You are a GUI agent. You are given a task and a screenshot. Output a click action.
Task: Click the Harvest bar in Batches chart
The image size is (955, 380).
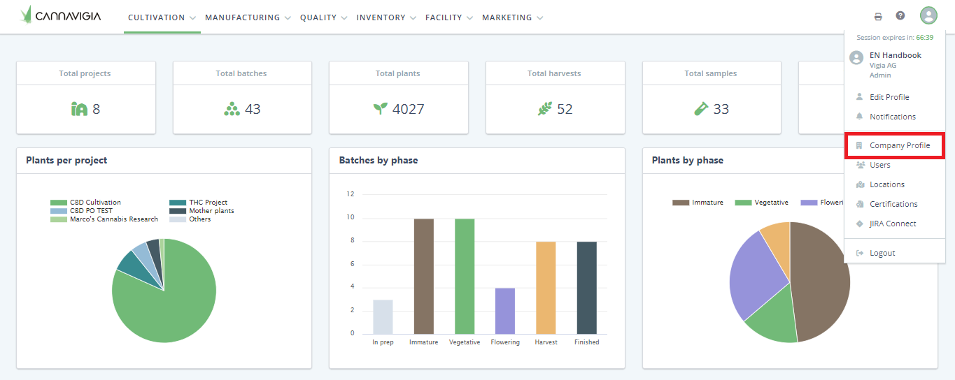(546, 287)
